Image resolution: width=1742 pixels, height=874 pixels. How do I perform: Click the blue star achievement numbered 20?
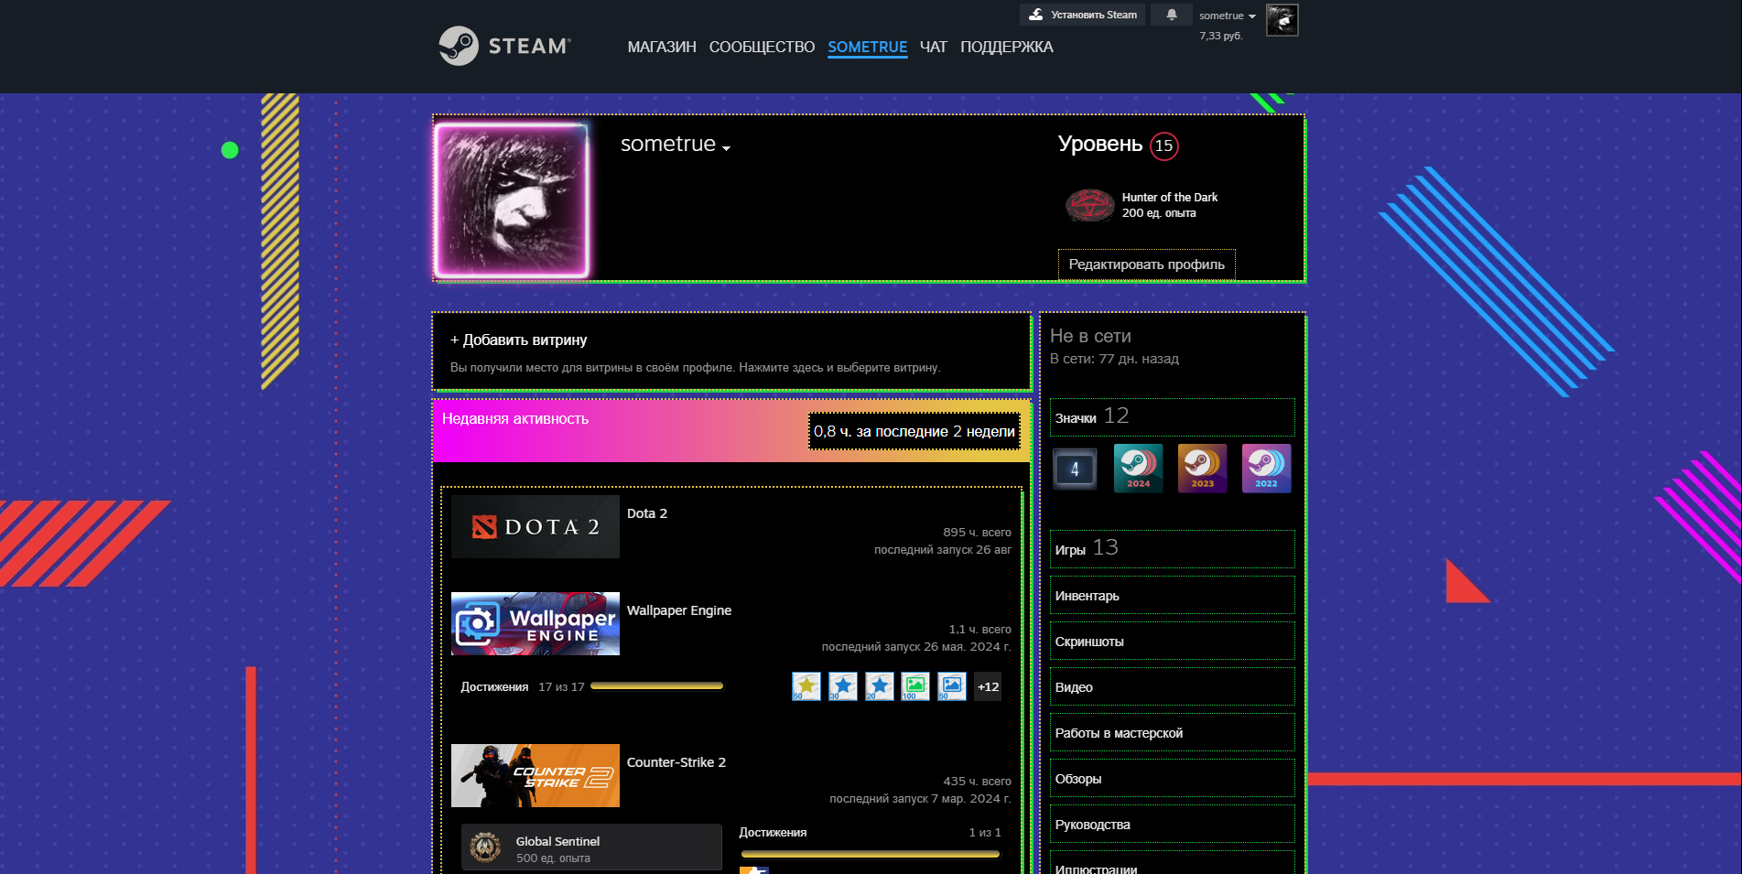click(879, 686)
